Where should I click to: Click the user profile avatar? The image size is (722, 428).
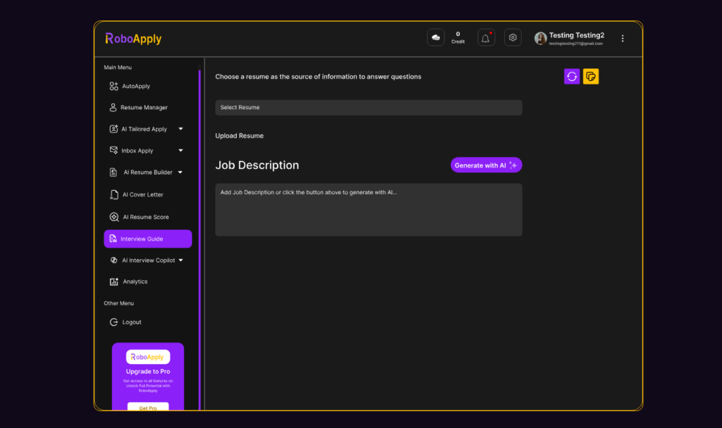pyautogui.click(x=541, y=39)
